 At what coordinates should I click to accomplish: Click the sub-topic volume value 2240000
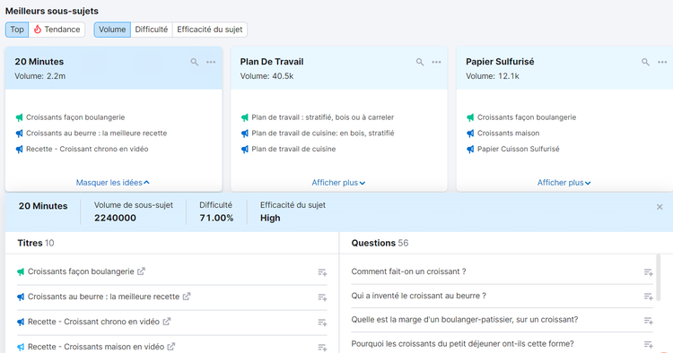pyautogui.click(x=115, y=218)
